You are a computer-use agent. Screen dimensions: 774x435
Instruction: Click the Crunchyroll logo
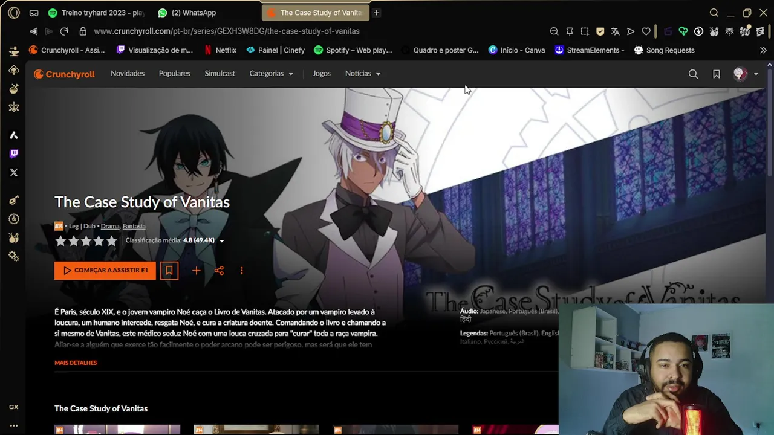(64, 74)
